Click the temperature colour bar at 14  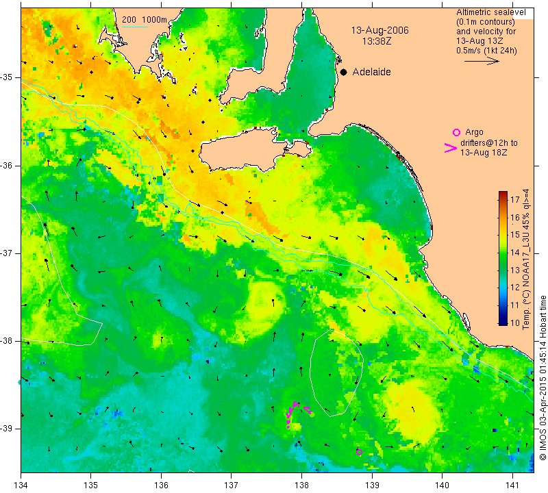tap(503, 252)
